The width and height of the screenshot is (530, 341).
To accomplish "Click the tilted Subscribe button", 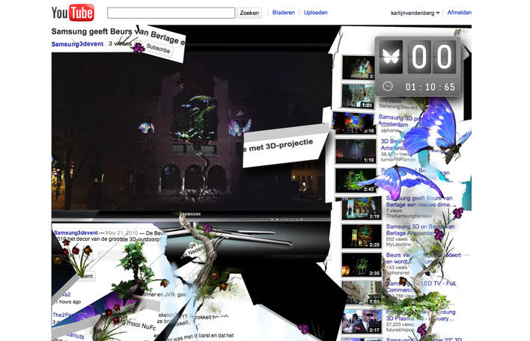I will (158, 49).
